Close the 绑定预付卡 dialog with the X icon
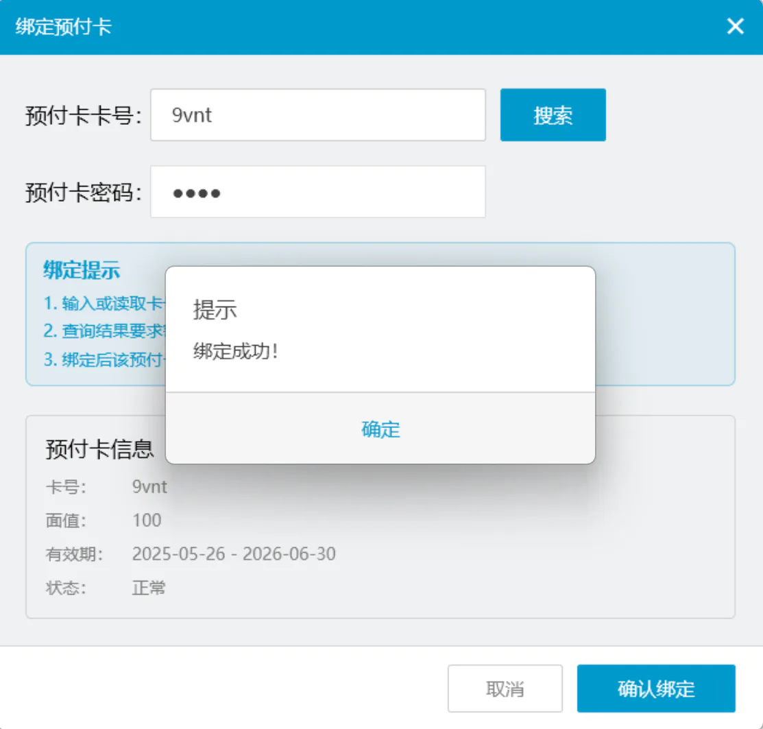The height and width of the screenshot is (729, 763). coord(736,26)
